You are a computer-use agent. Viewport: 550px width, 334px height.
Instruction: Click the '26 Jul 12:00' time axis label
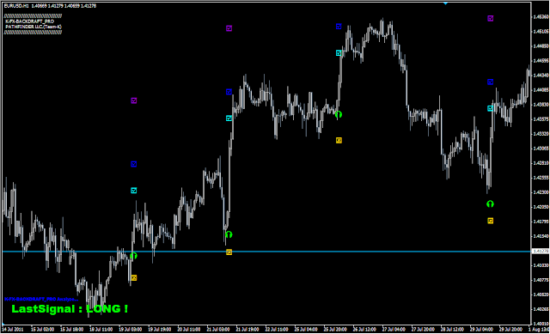tap(364, 330)
